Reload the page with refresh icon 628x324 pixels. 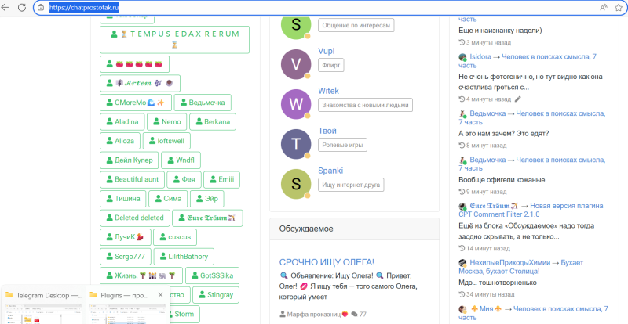click(21, 7)
